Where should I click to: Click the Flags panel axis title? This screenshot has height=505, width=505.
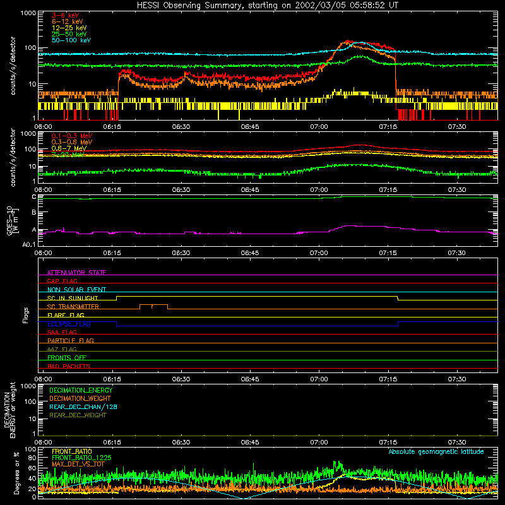(x=26, y=315)
